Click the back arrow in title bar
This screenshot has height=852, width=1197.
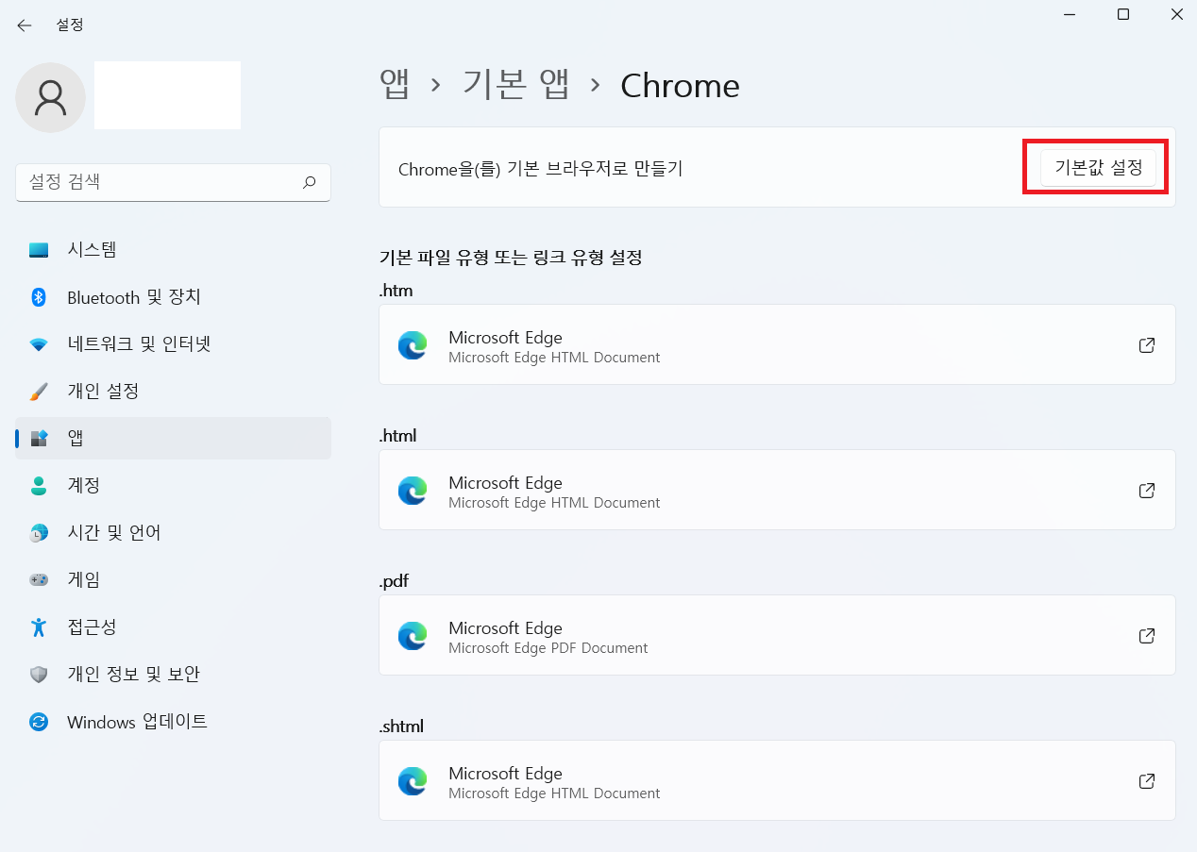(x=25, y=25)
